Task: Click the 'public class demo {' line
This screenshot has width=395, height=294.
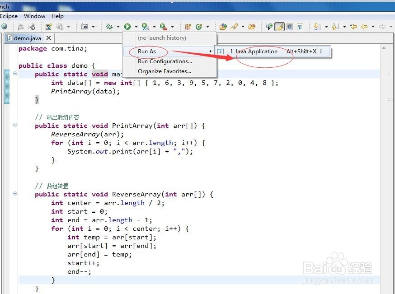Action: [x=57, y=65]
